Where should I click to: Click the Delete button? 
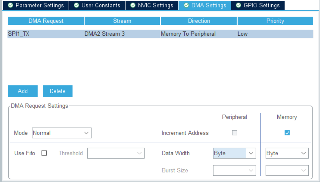(58, 91)
